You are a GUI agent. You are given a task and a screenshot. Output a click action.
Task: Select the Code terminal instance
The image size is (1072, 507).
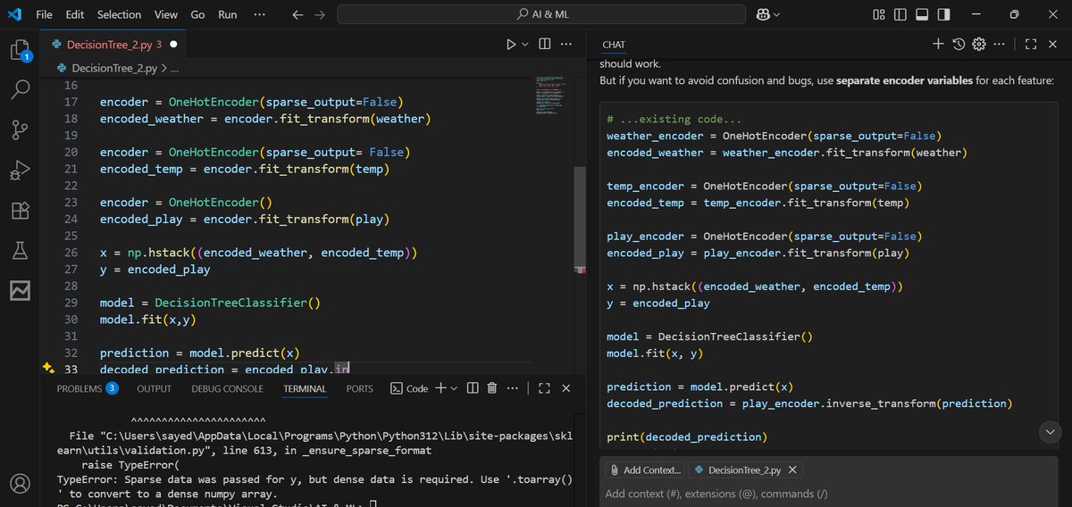click(x=410, y=388)
